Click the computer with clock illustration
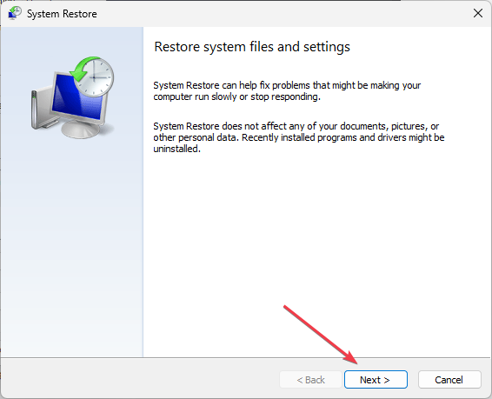492x399 pixels. (72, 97)
